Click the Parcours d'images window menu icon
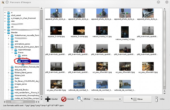This screenshot has width=170, height=110. pos(7,2)
